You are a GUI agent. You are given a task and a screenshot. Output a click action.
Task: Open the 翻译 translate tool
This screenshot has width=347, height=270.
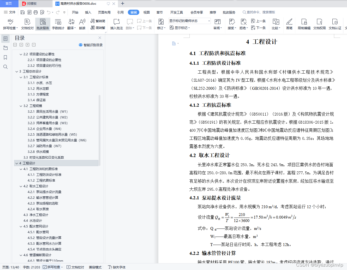pyautogui.click(x=71, y=24)
